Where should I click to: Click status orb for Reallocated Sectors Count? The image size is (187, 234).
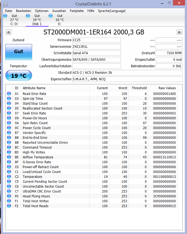(9, 108)
